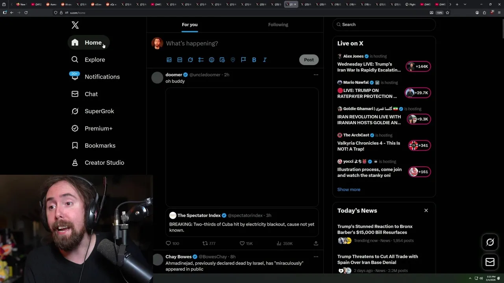
Task: Schedule the post with calendar icon
Action: (x=222, y=60)
